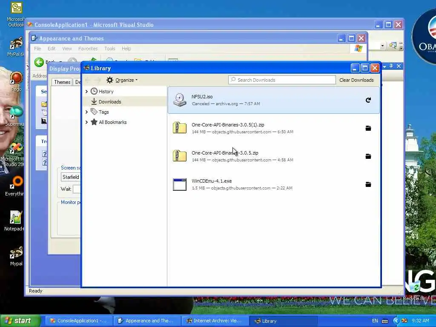Open the Visual Studio toolbar dropdown arrow
Screen dimensions: 436x327
(x=383, y=46)
